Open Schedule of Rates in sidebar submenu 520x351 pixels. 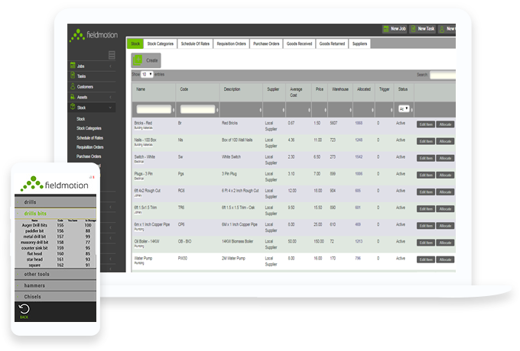pos(89,137)
